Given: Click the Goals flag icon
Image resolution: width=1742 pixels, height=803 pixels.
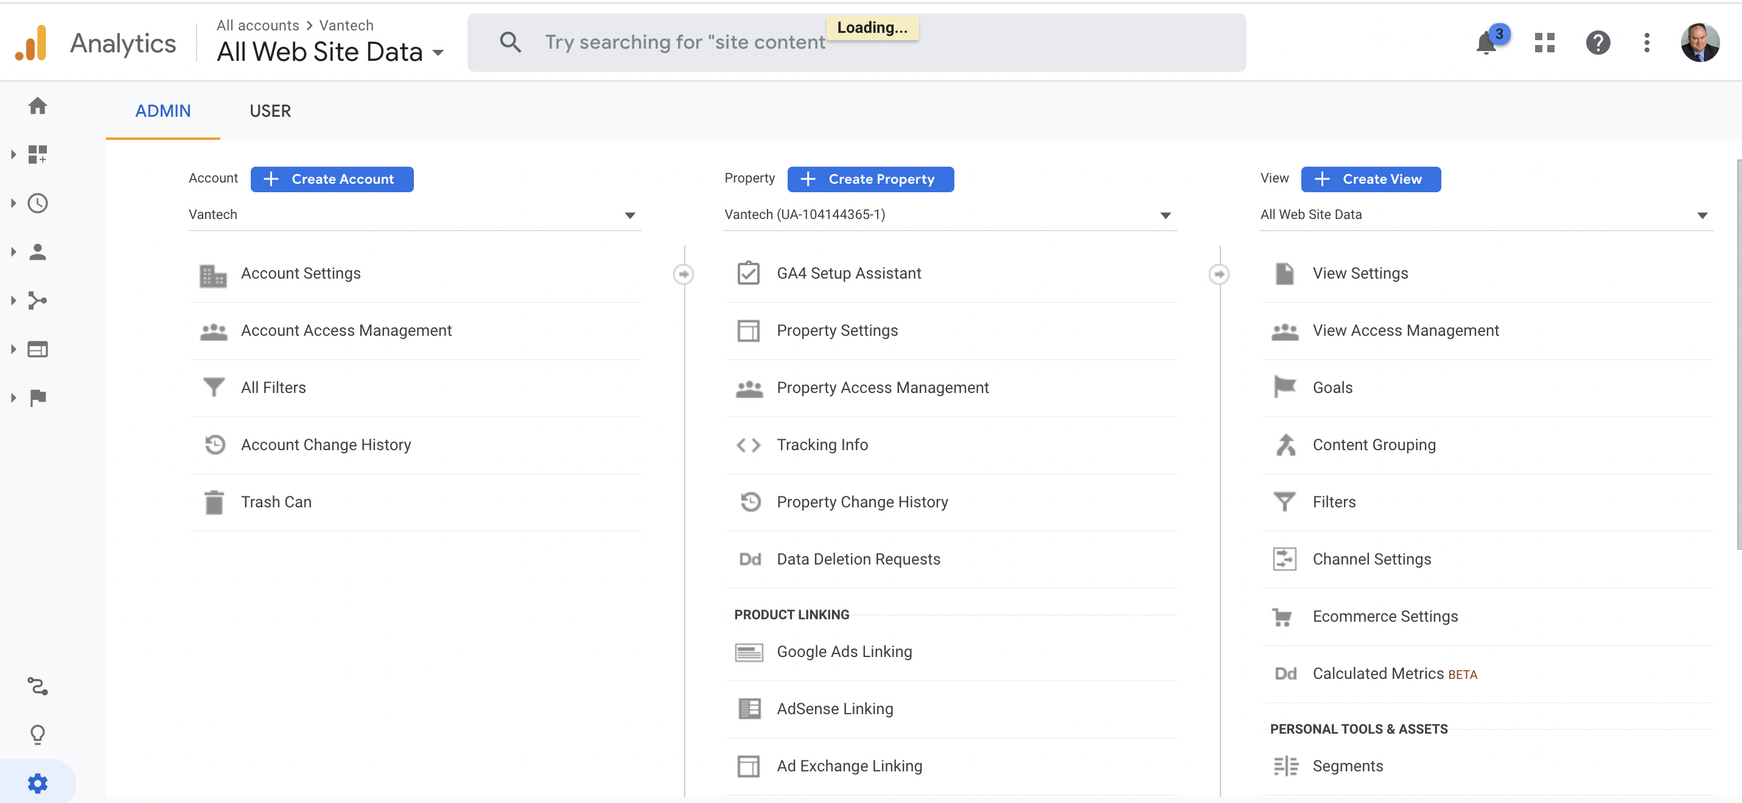Looking at the screenshot, I should tap(1285, 388).
